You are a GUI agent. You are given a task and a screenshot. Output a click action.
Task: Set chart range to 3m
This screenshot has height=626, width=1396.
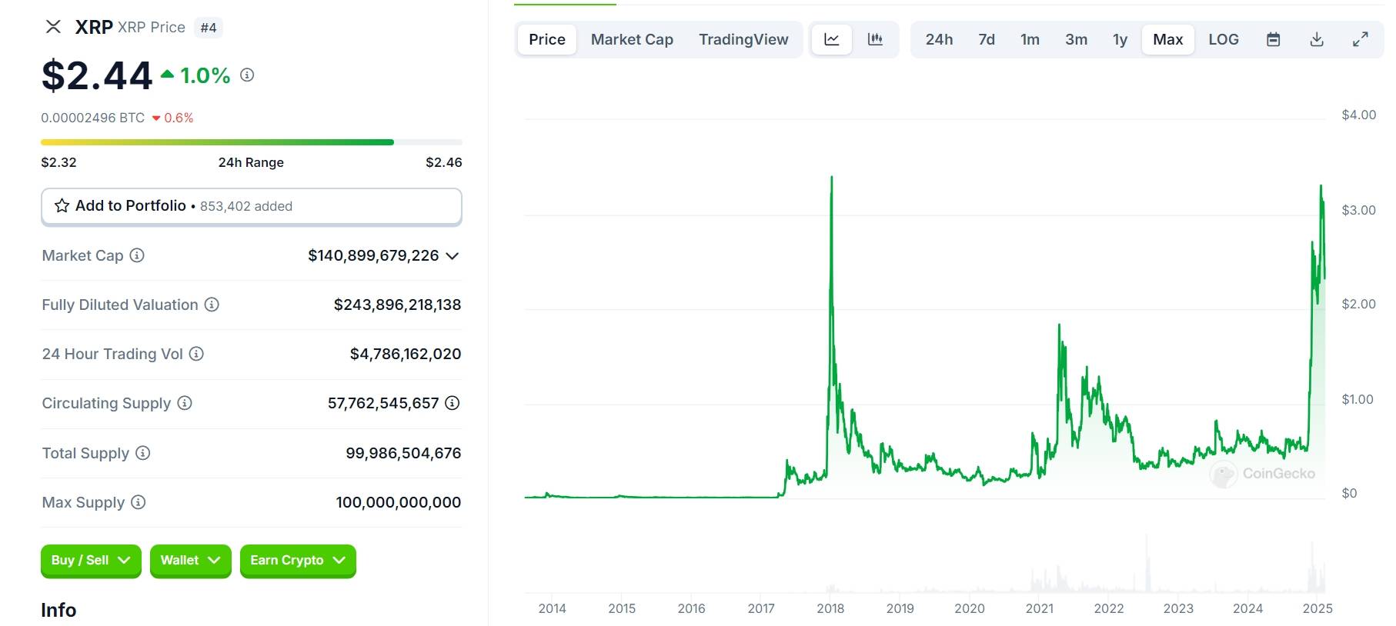[1076, 39]
